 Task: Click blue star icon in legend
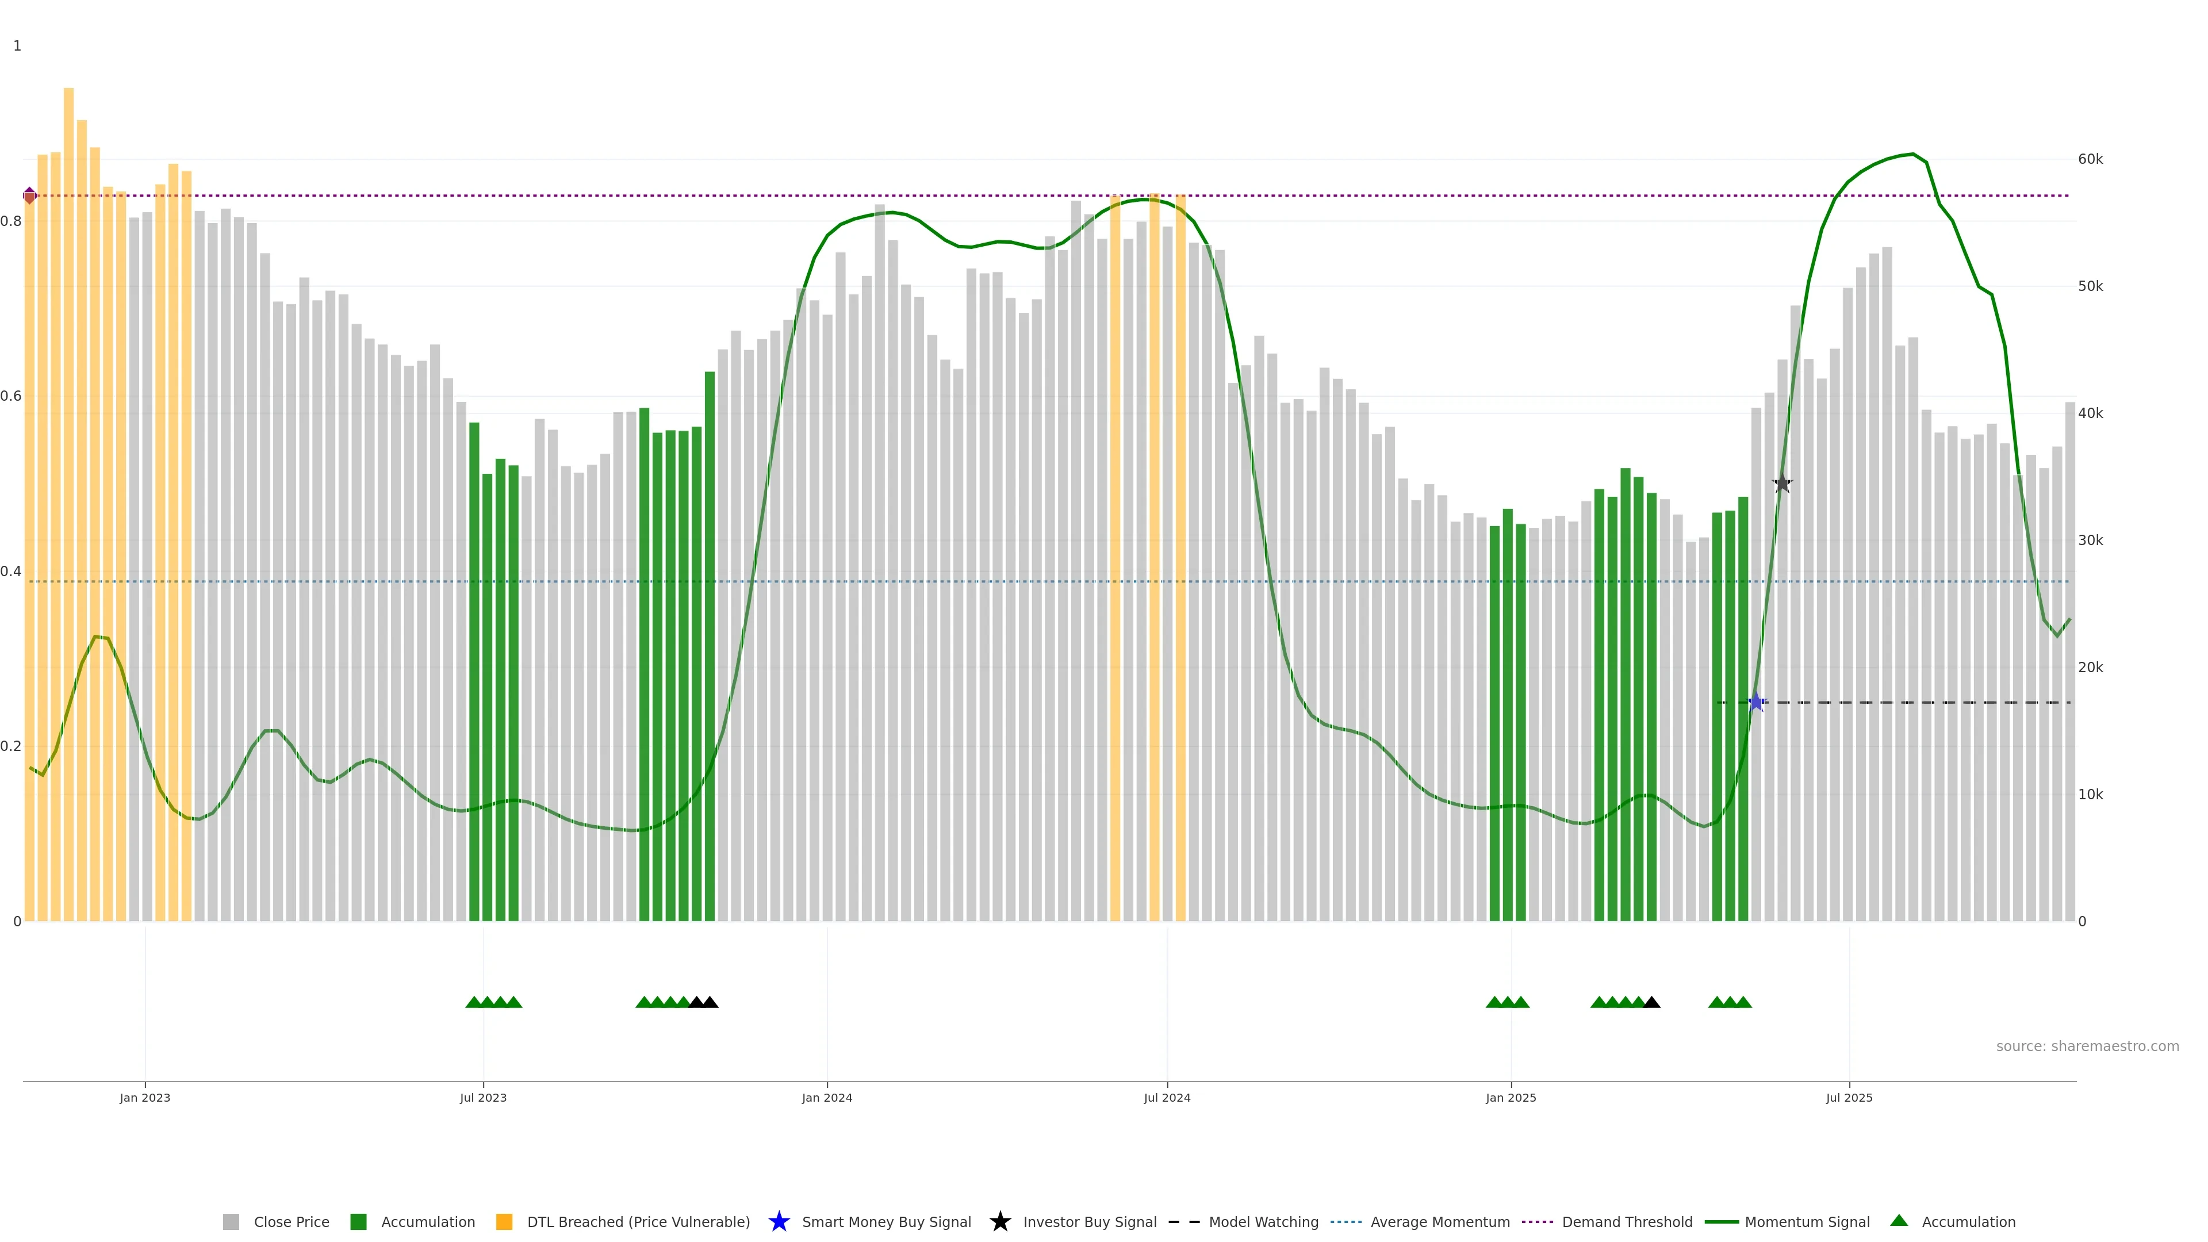coord(779,1221)
